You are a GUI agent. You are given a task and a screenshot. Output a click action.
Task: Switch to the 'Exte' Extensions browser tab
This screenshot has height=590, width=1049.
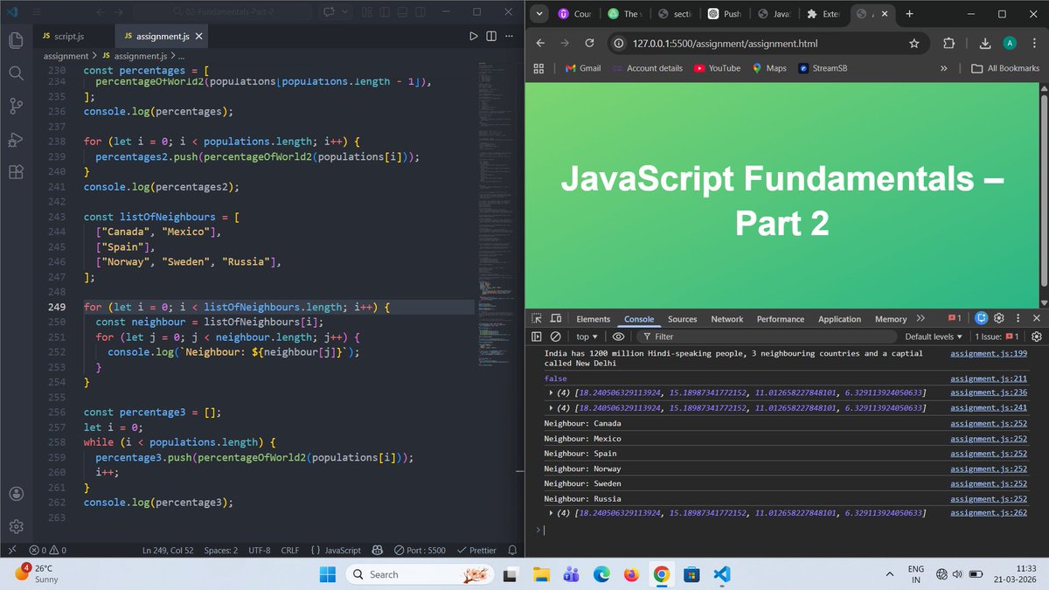coord(824,14)
